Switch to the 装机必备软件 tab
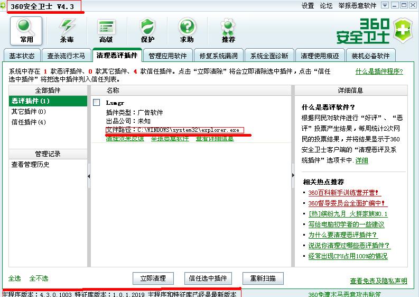Viewport: 419px width, 297px height. 370,56
